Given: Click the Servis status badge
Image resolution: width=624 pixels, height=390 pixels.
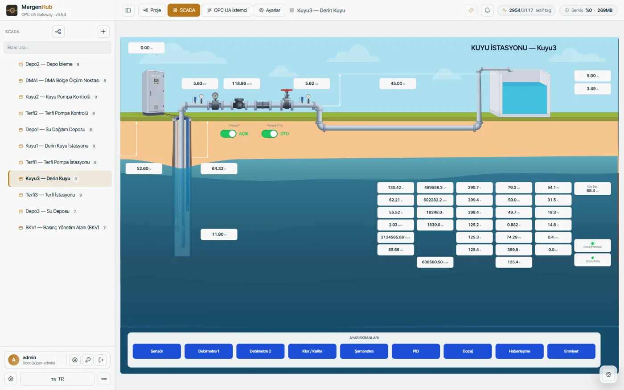Looking at the screenshot, I should pos(588,10).
